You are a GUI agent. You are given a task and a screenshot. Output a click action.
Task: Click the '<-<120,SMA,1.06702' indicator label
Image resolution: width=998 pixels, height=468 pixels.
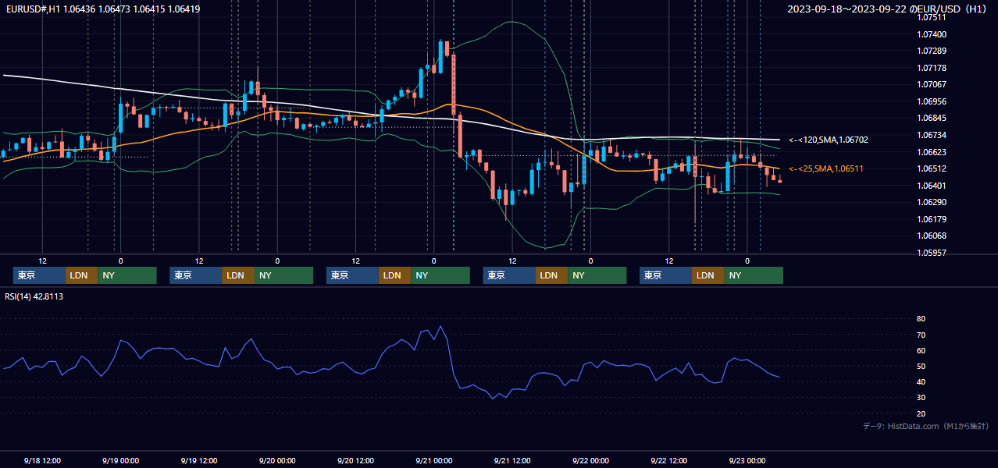(828, 140)
